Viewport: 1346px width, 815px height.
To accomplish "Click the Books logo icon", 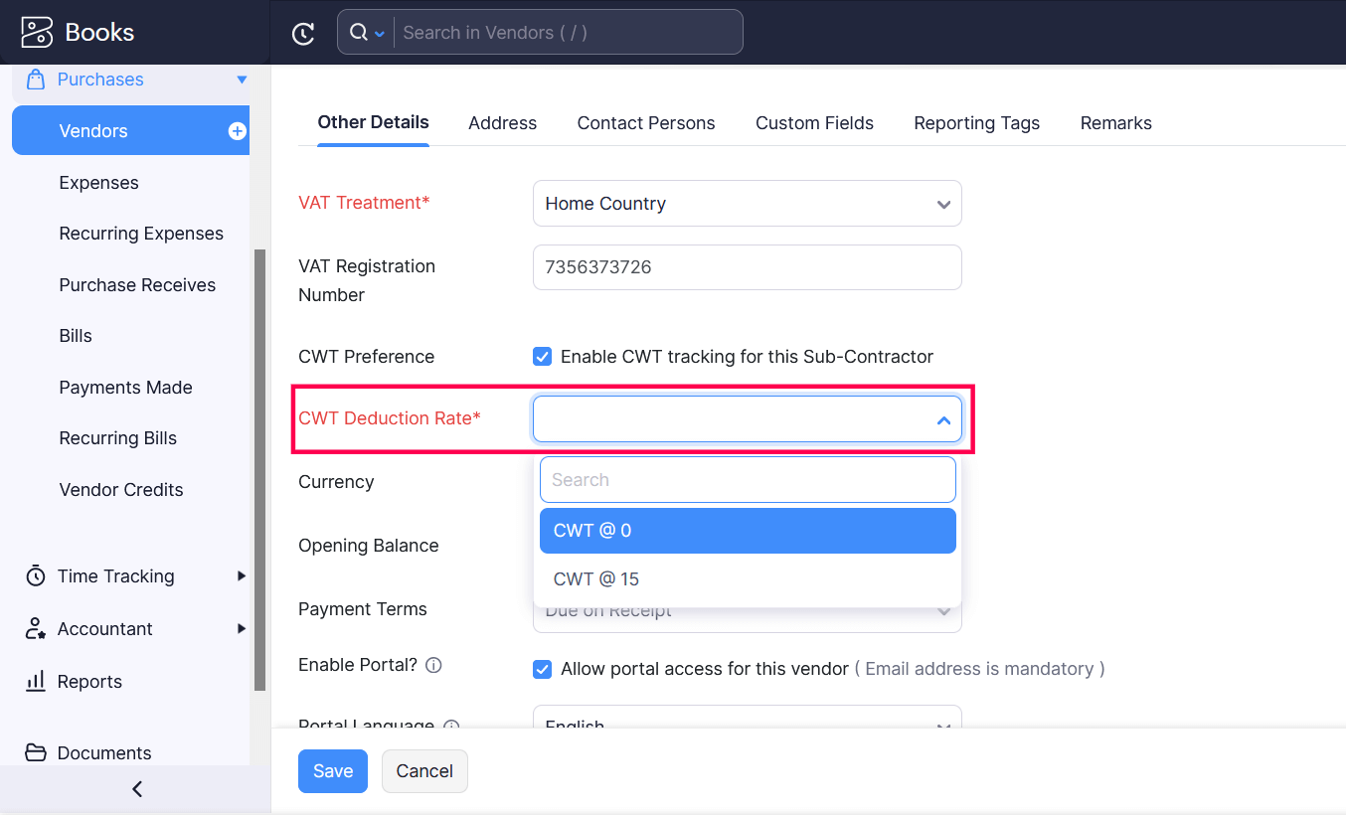I will 37,32.
